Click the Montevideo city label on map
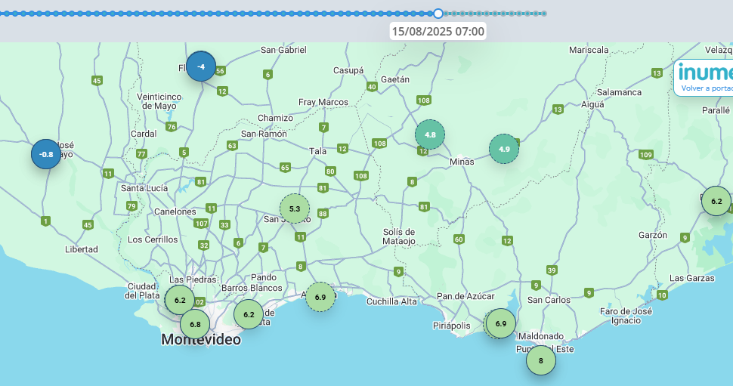Viewport: 733px width, 386px height. [201, 340]
